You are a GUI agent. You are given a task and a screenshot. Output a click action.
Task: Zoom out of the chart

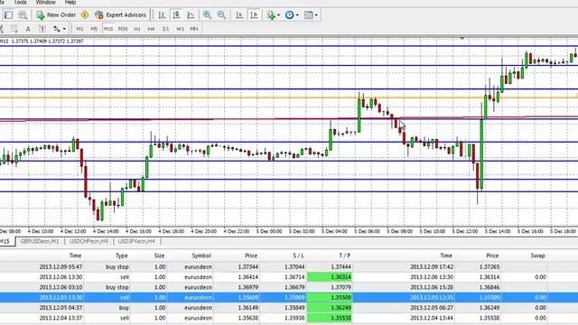pyautogui.click(x=221, y=15)
